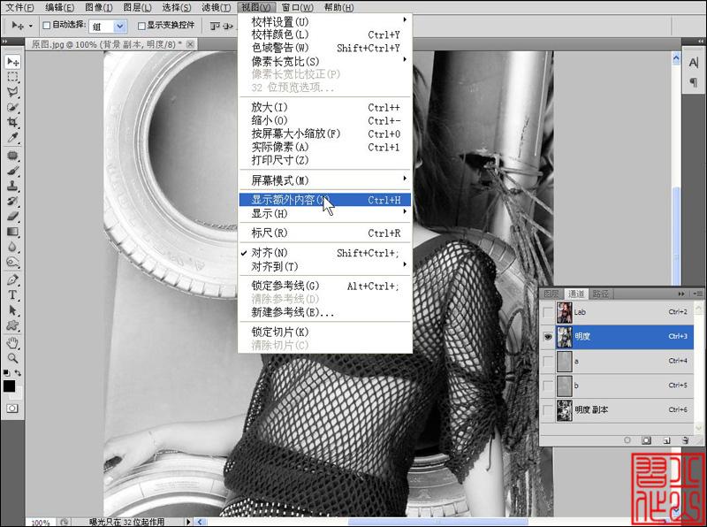Show the b channel visibility box
The height and width of the screenshot is (527, 707).
tap(548, 386)
